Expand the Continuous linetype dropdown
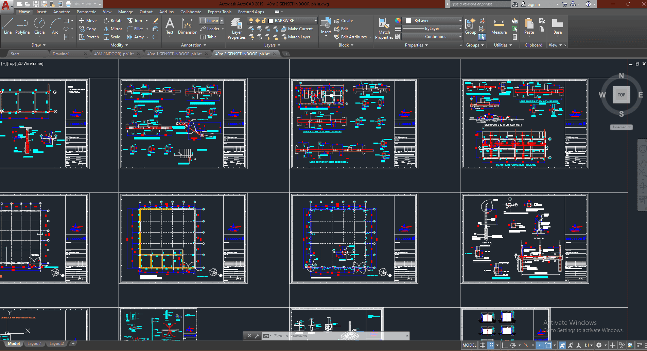The width and height of the screenshot is (647, 351). (x=460, y=37)
